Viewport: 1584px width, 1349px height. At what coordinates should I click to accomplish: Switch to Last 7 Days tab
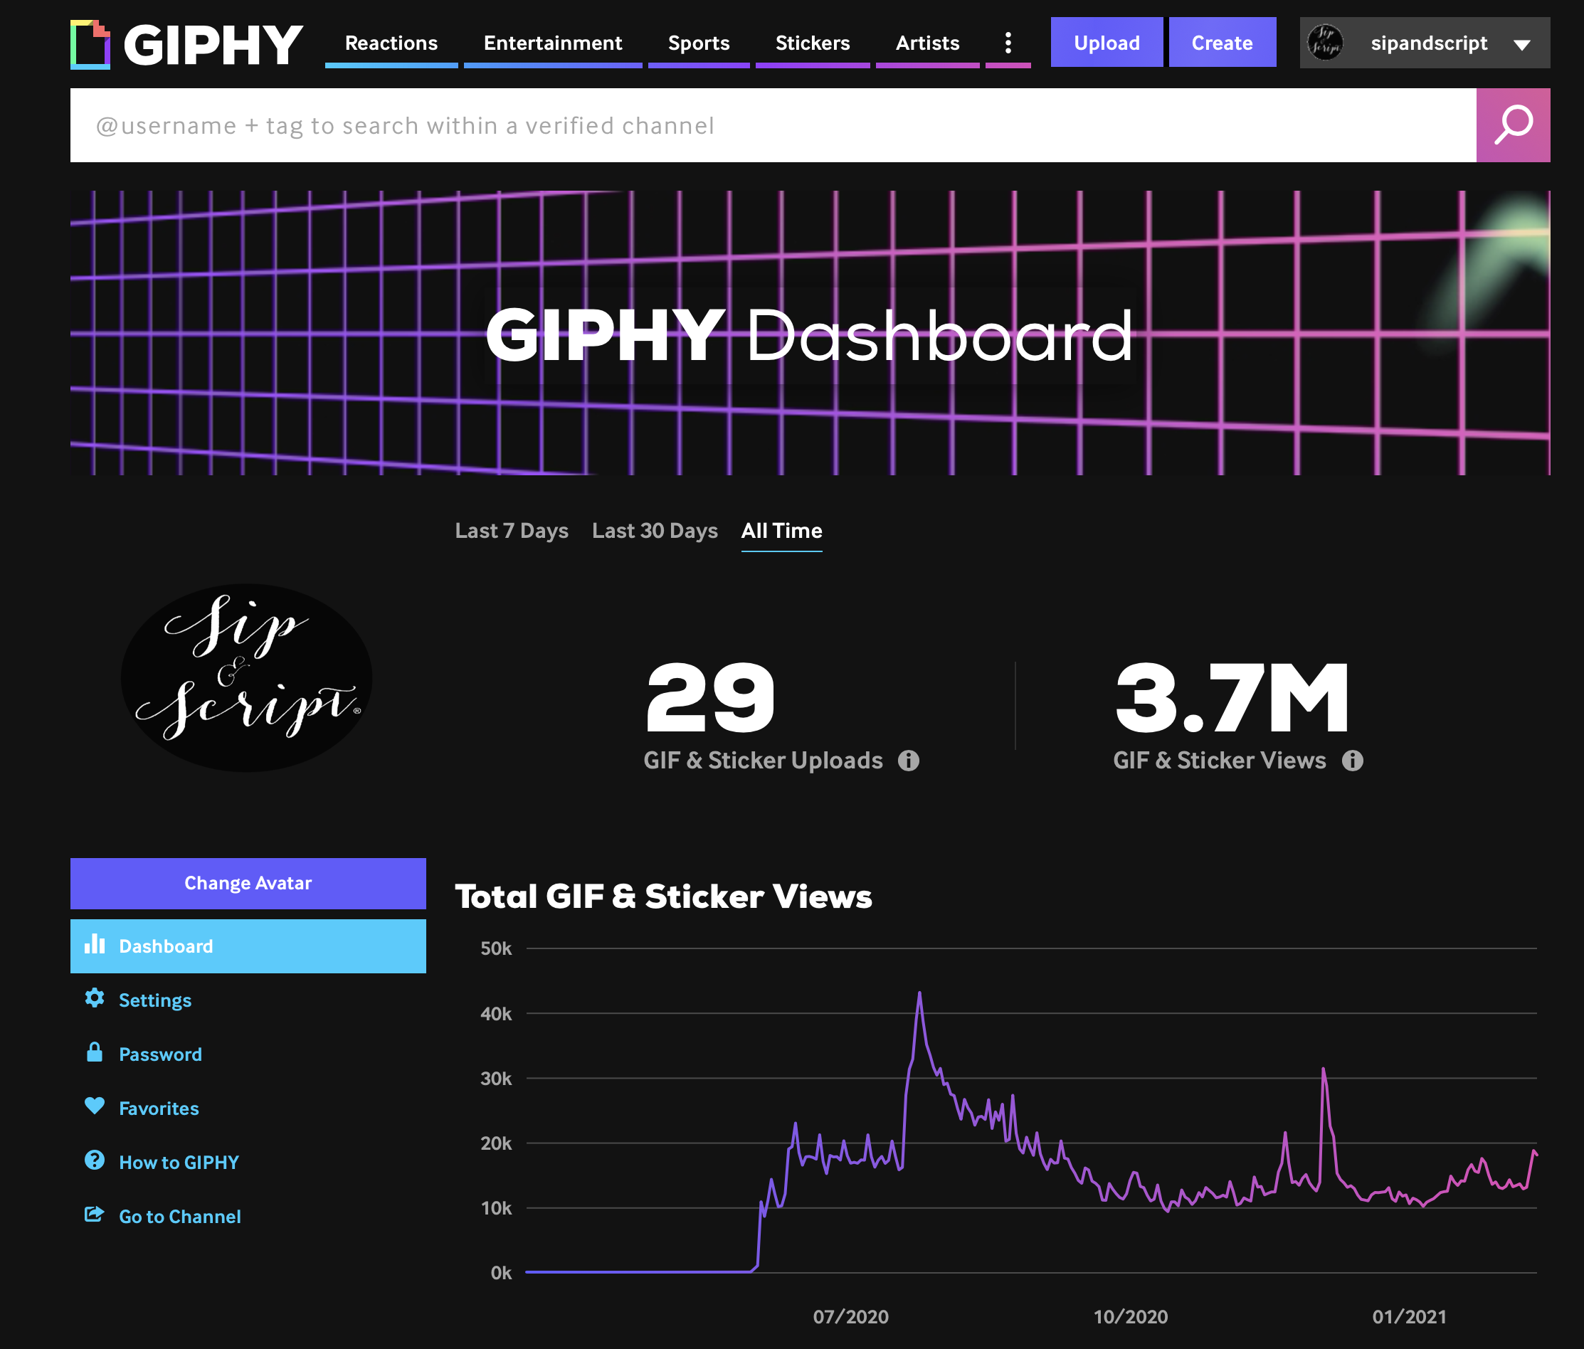(511, 531)
